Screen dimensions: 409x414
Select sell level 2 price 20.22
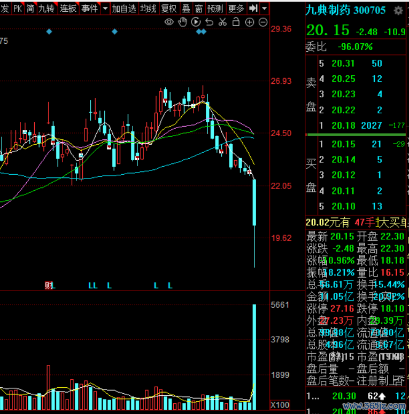[x=343, y=110]
